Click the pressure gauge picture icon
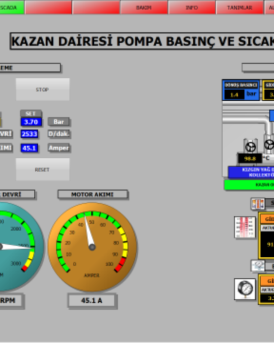Image resolution: width=274 pixels, height=343 pixels. pos(245,289)
